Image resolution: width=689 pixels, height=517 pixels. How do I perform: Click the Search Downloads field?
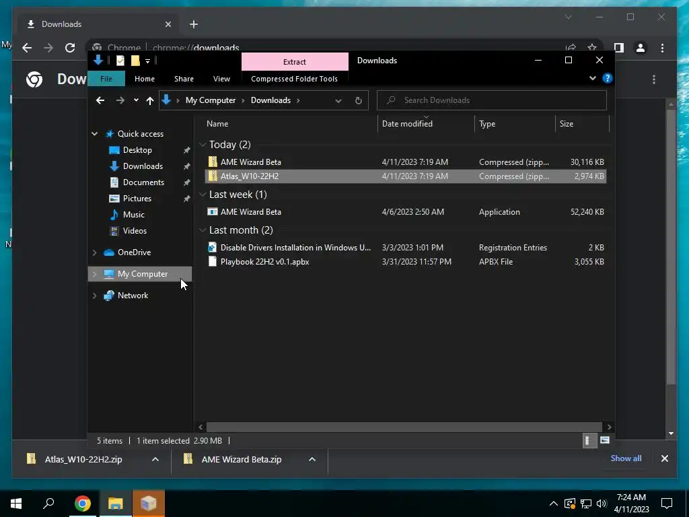pyautogui.click(x=492, y=100)
